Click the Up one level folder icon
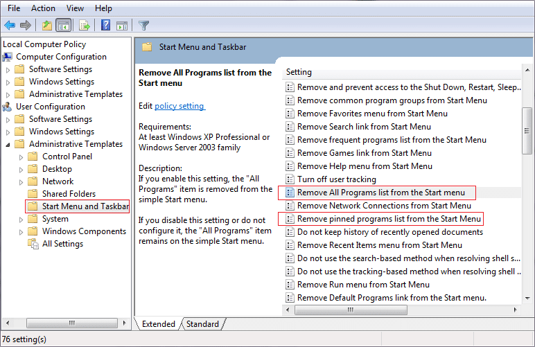 pyautogui.click(x=46, y=25)
